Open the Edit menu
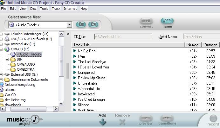Image resolution: width=220 pixels, height=128 pixels. pyautogui.click(x=13, y=9)
